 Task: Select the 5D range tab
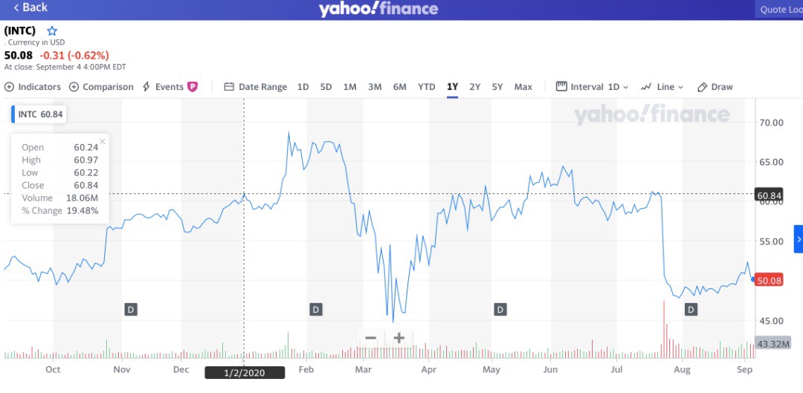coord(326,87)
